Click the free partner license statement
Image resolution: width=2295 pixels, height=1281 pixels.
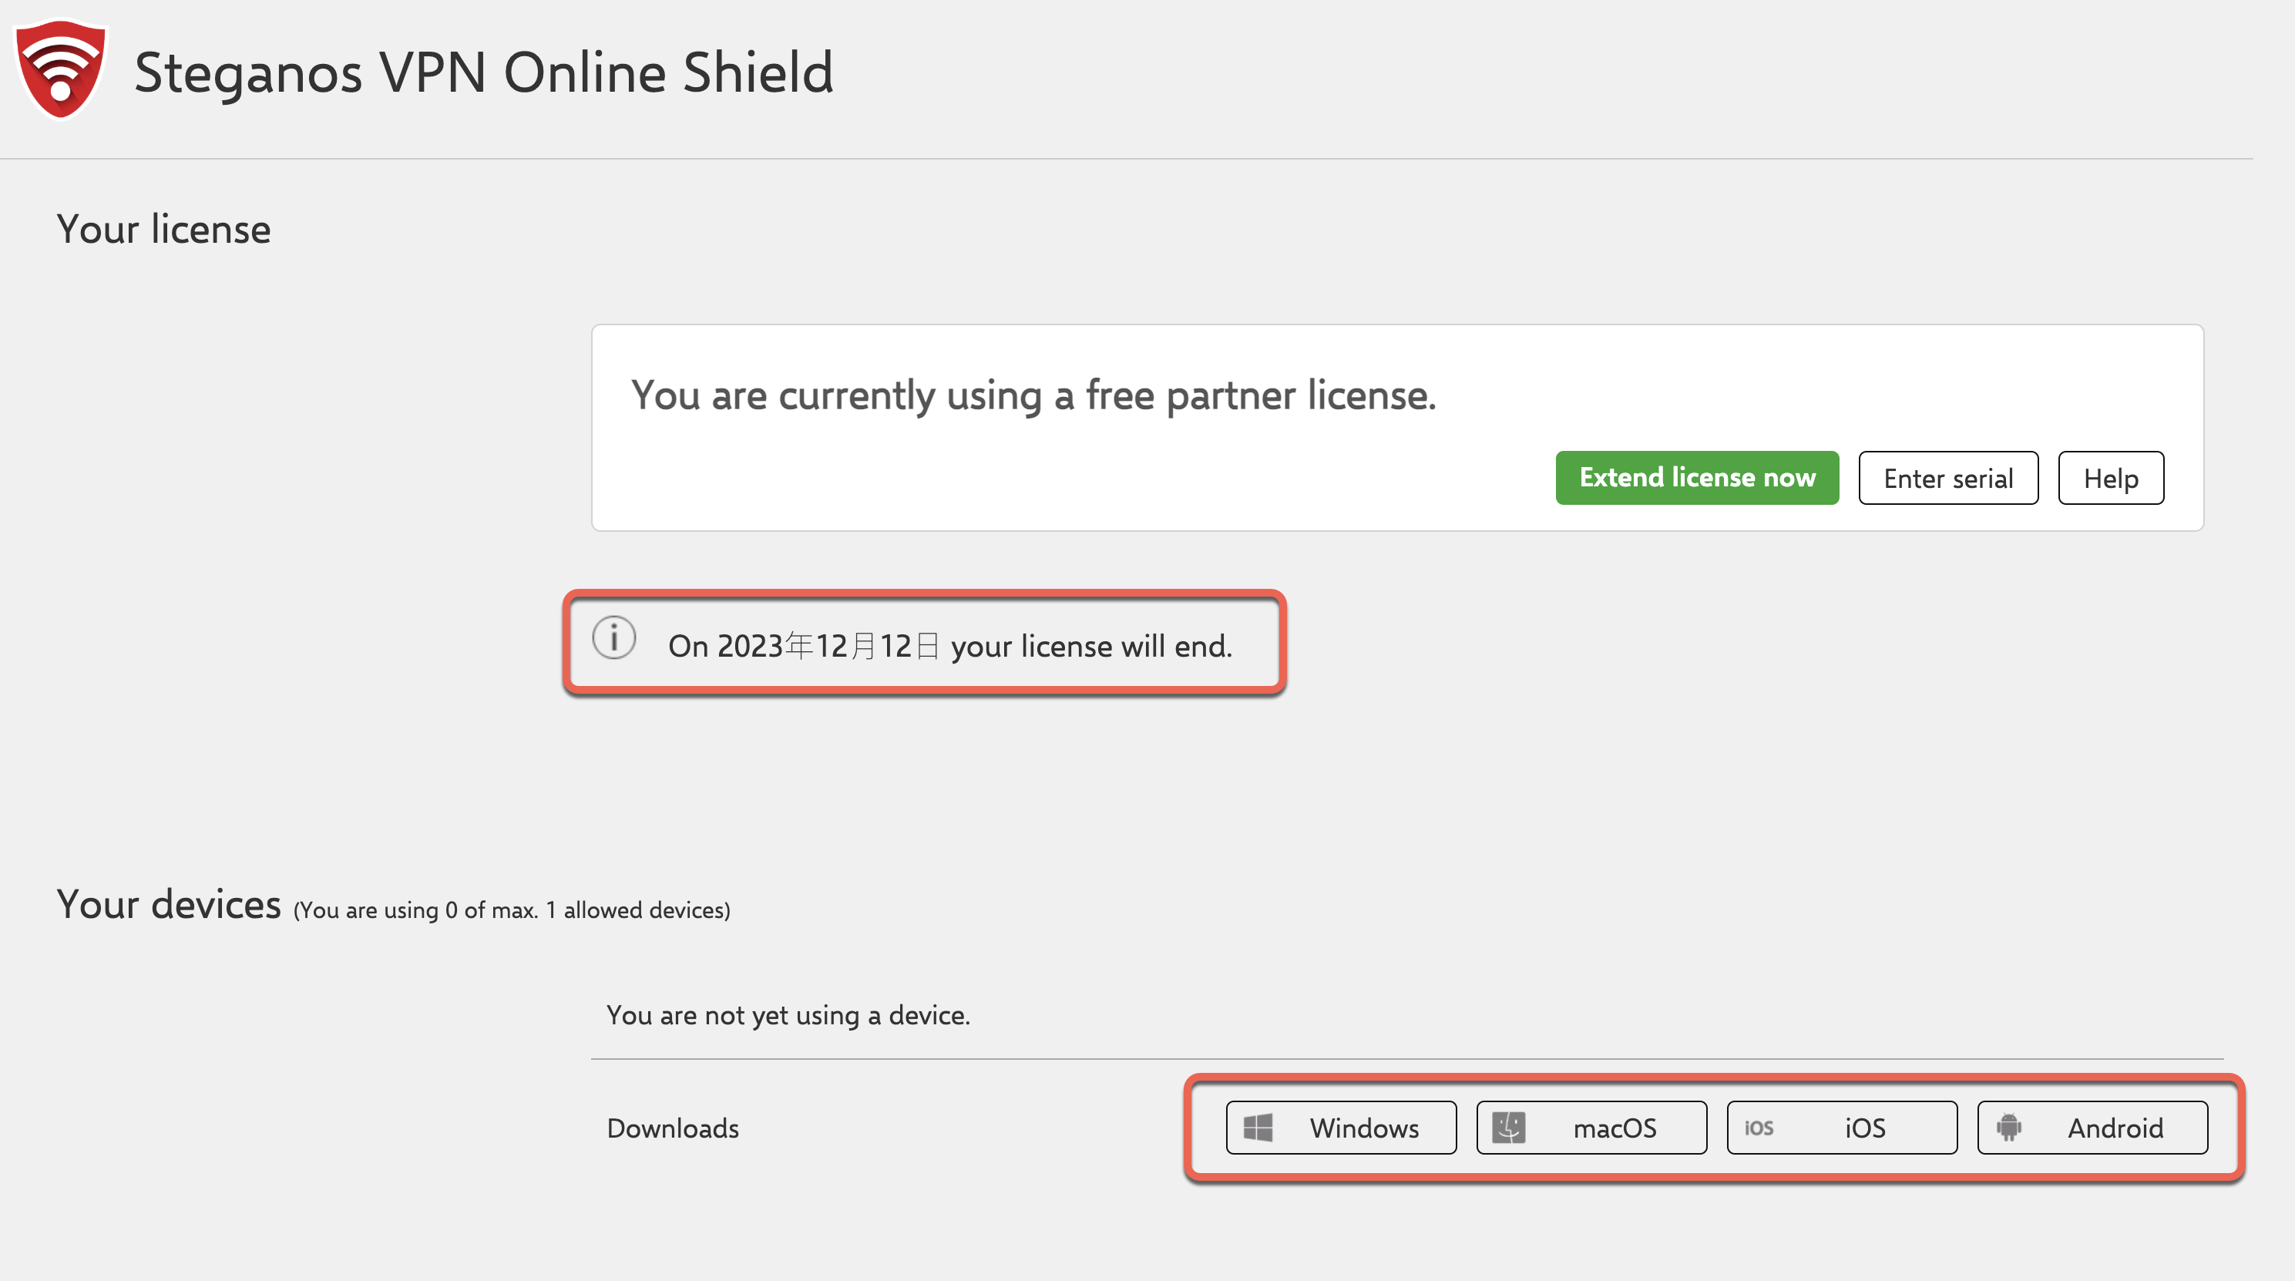point(1033,395)
